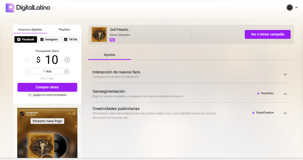The image size is (303, 160).
Task: Open the user profile avatar menu
Action: (290, 8)
